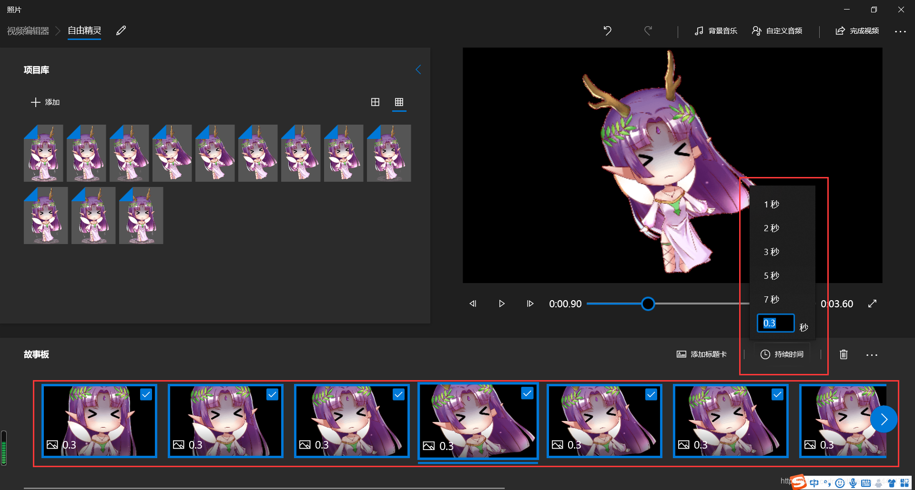Step forward one frame in preview
Viewport: 915px width, 490px height.
pyautogui.click(x=530, y=304)
